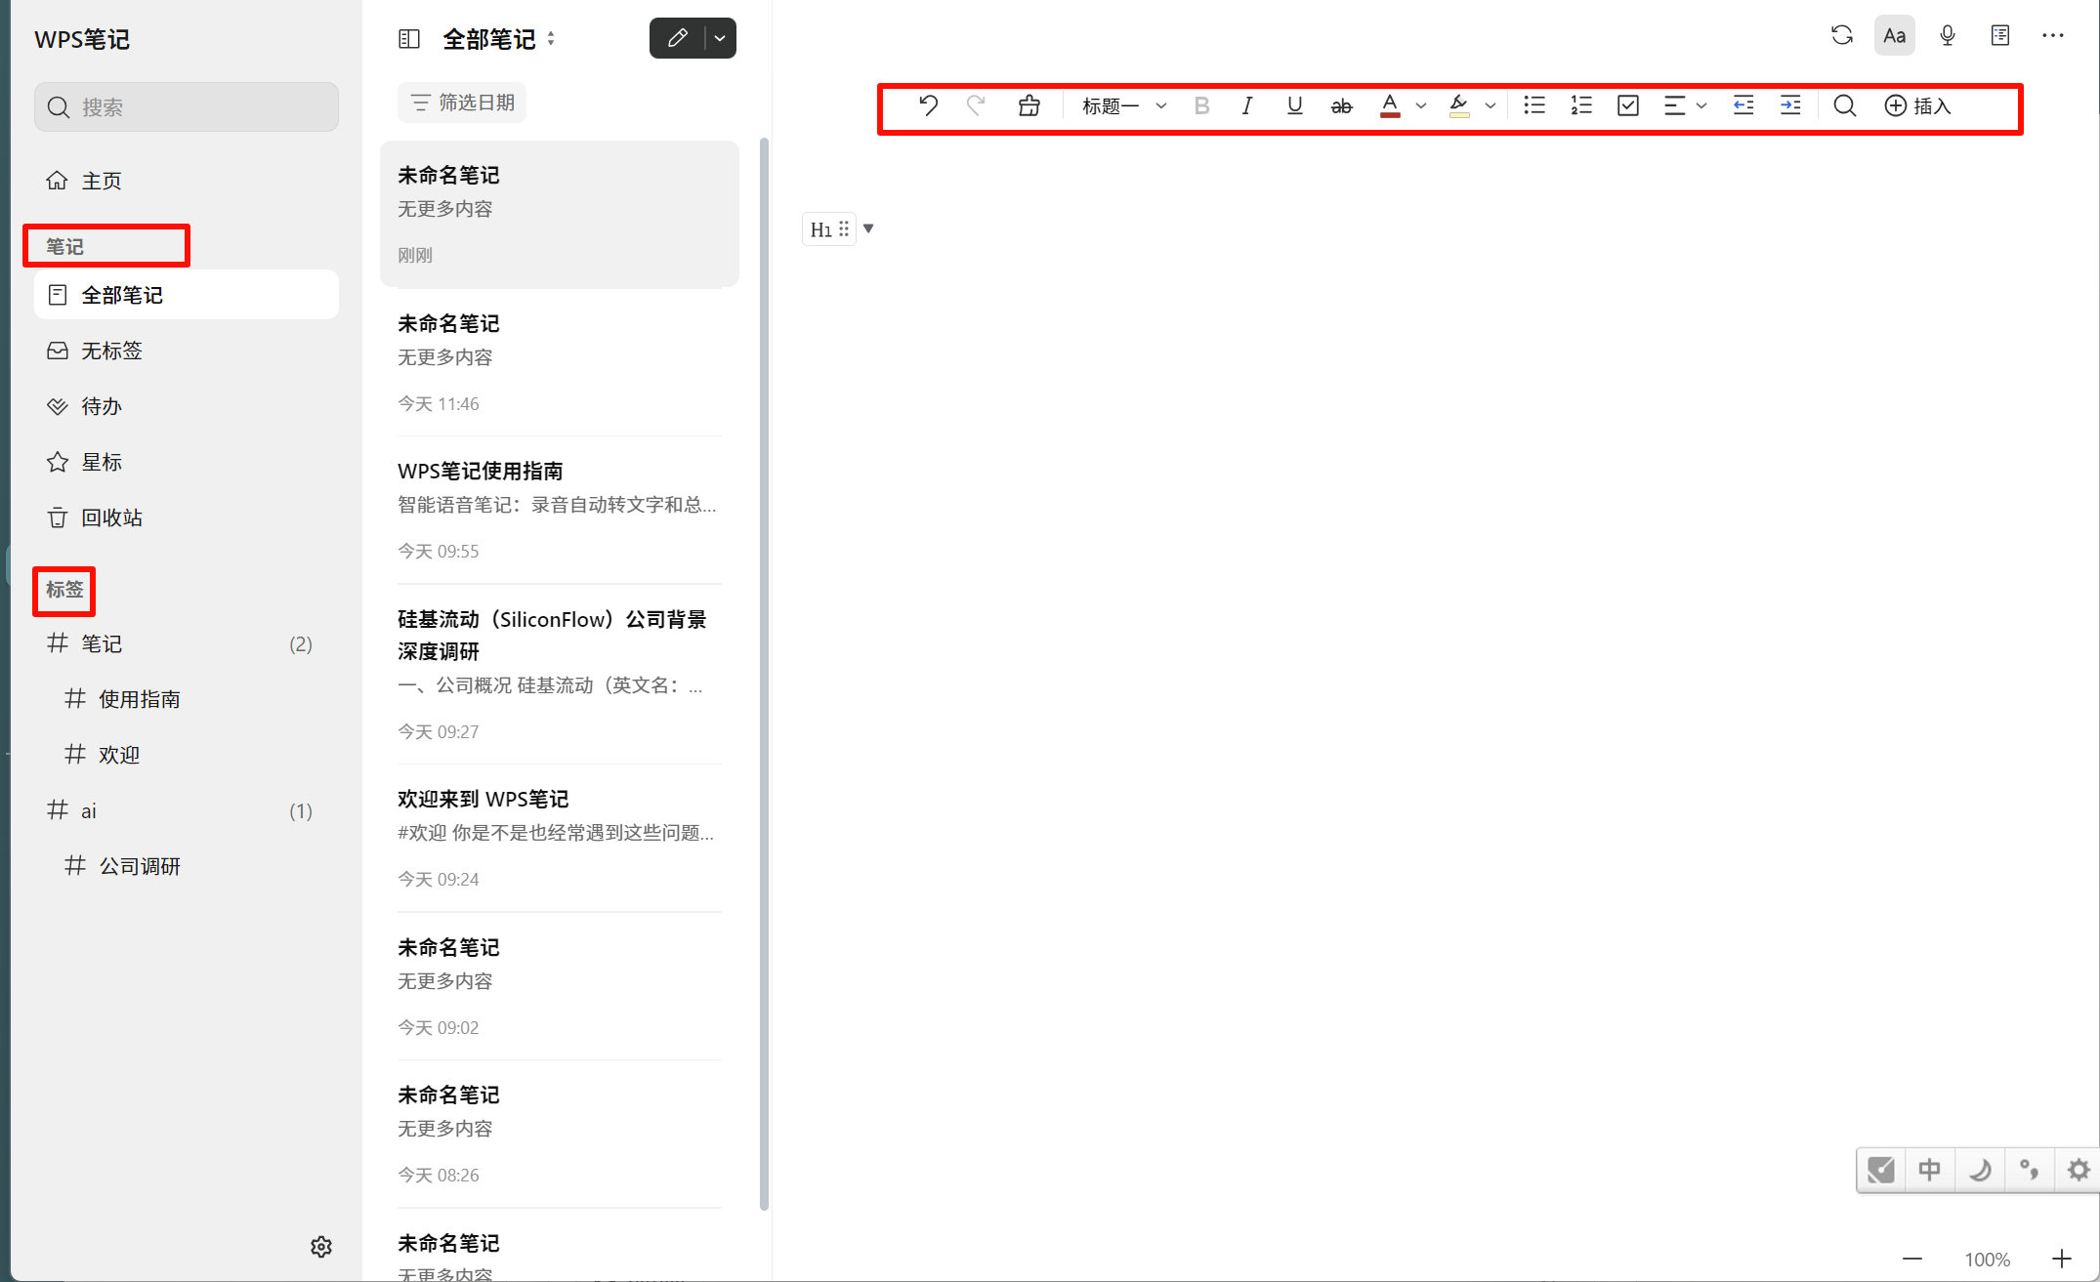Apply bold formatting
Viewport: 2100px width, 1282px height.
tap(1201, 105)
